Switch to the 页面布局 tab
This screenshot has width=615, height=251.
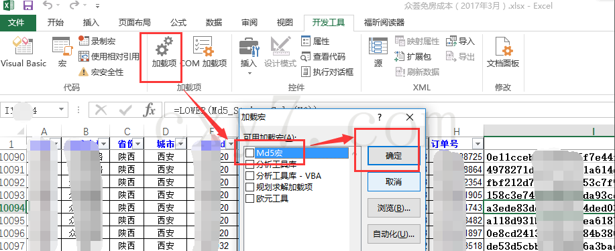point(135,22)
